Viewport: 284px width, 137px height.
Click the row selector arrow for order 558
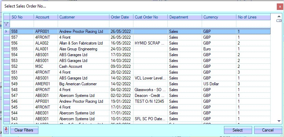point(7,32)
